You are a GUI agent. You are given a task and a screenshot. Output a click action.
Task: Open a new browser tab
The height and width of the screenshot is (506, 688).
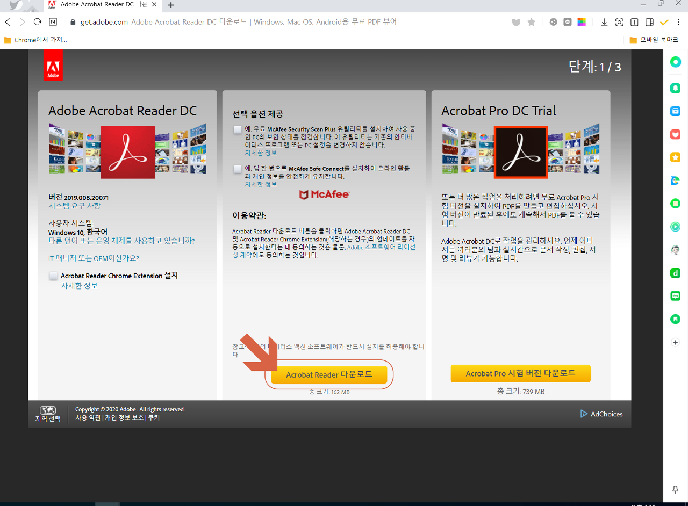[171, 5]
